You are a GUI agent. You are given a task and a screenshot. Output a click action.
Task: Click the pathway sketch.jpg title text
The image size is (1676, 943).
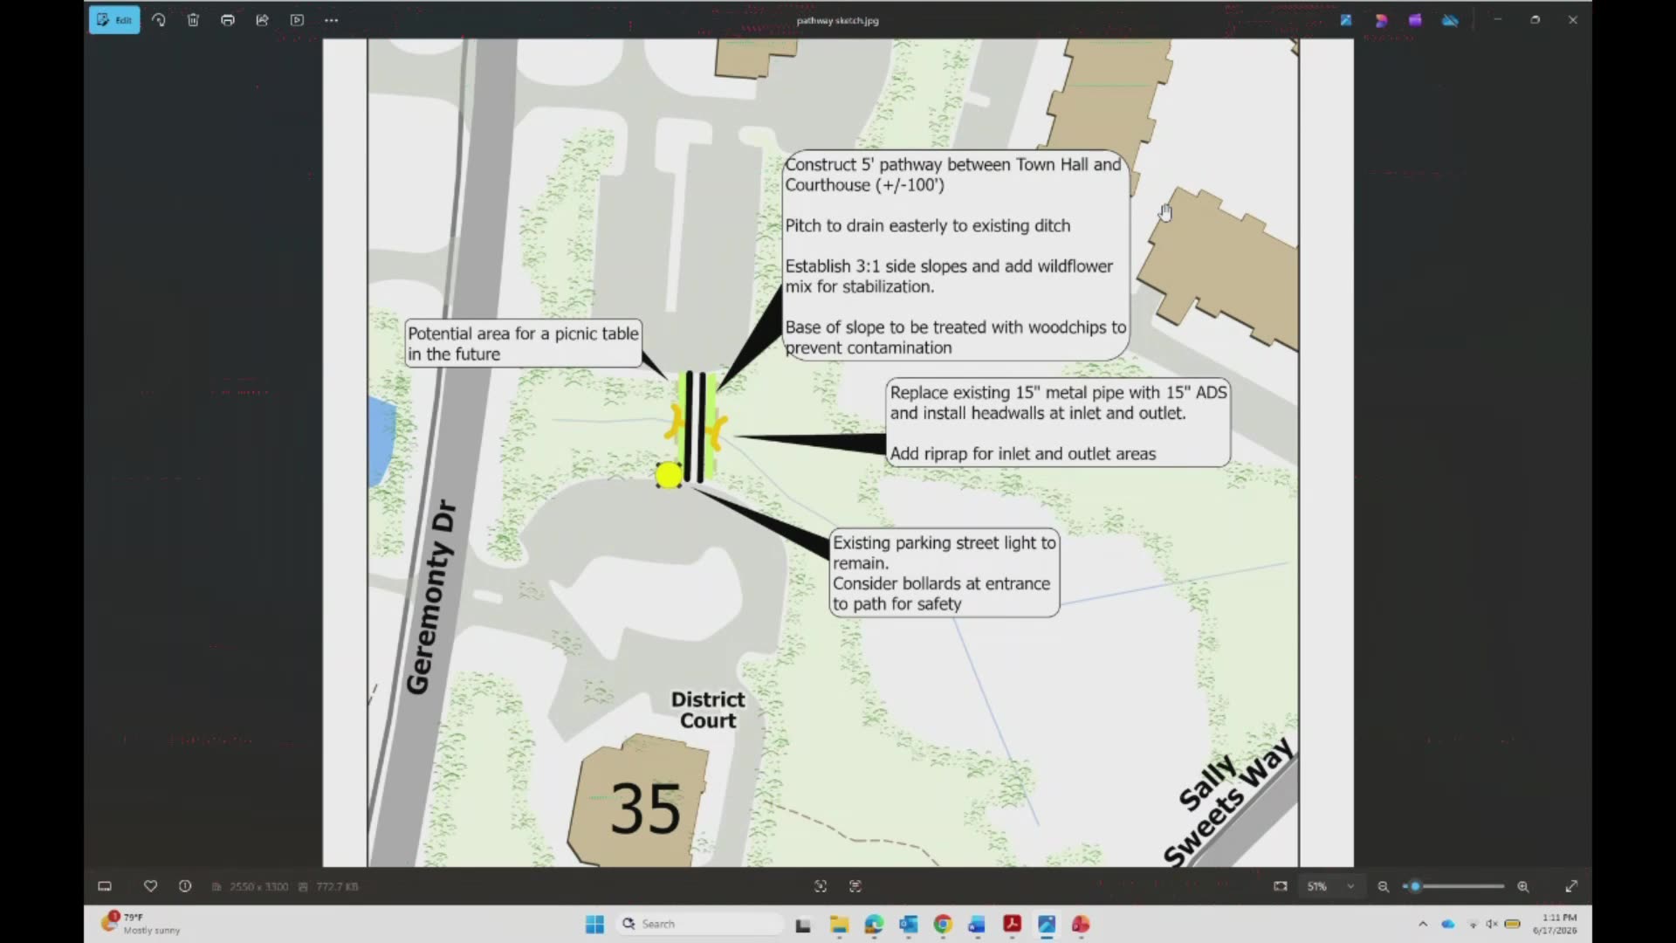click(x=837, y=20)
